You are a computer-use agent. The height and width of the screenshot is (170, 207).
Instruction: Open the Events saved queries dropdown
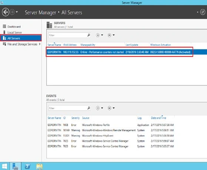[111, 108]
